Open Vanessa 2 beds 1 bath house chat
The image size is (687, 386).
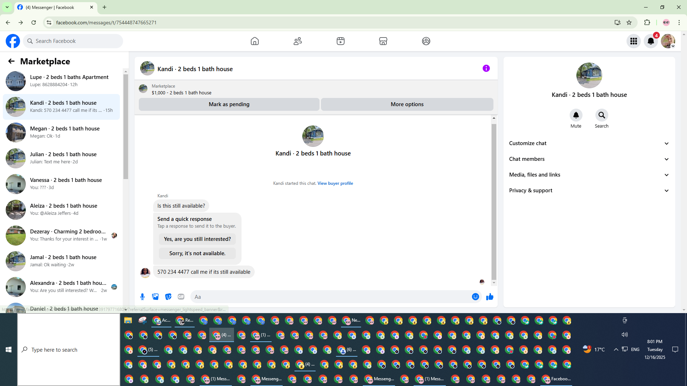[x=62, y=184]
